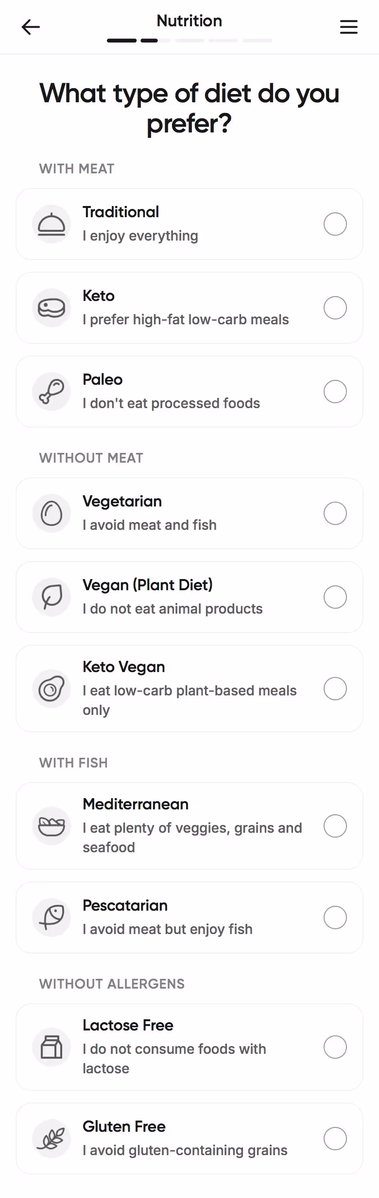Viewport: 379px width, 1198px height.
Task: Click the Traditional cloche dish icon
Action: click(52, 225)
